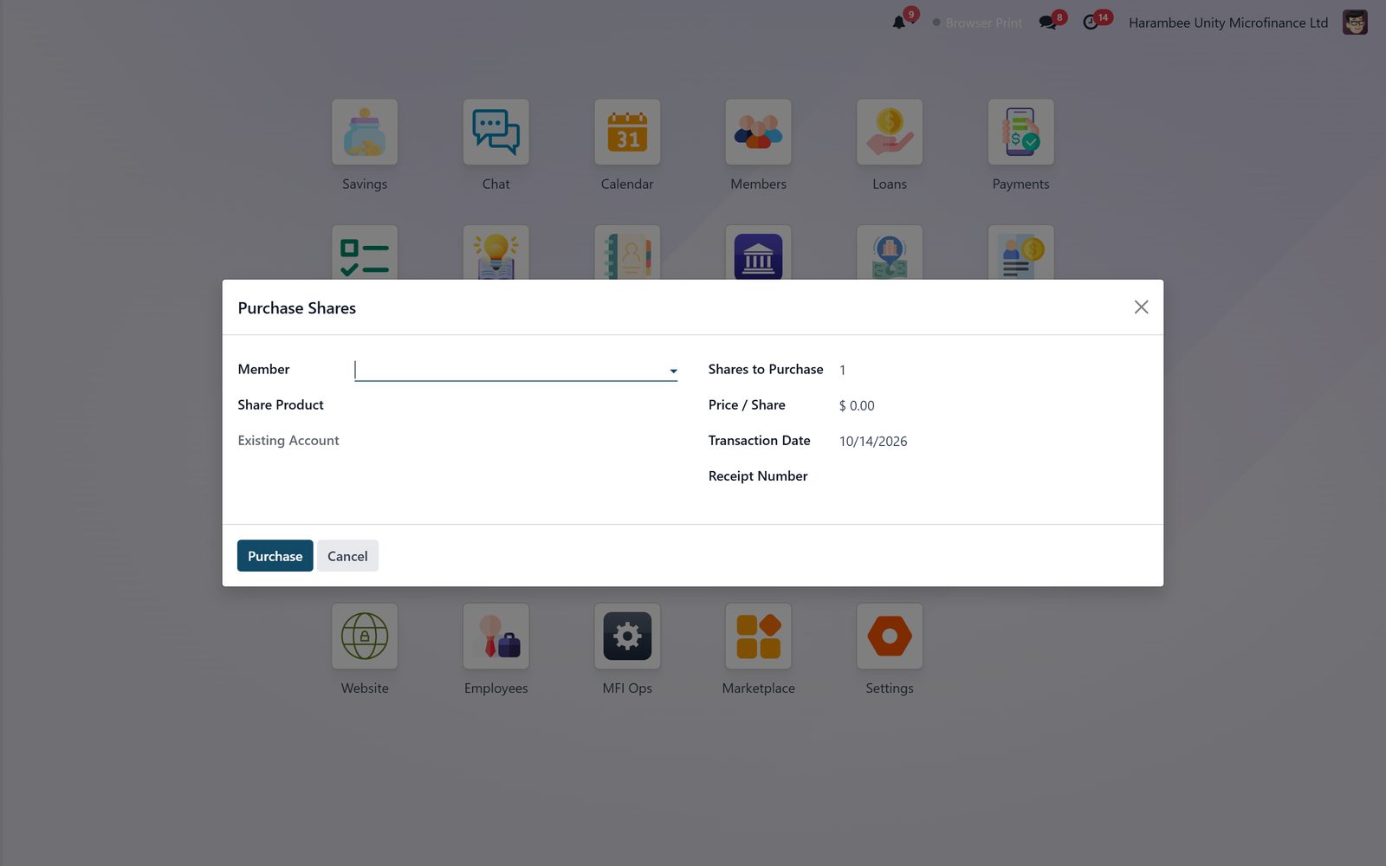Expand the Member dropdown arrow

[x=673, y=371]
